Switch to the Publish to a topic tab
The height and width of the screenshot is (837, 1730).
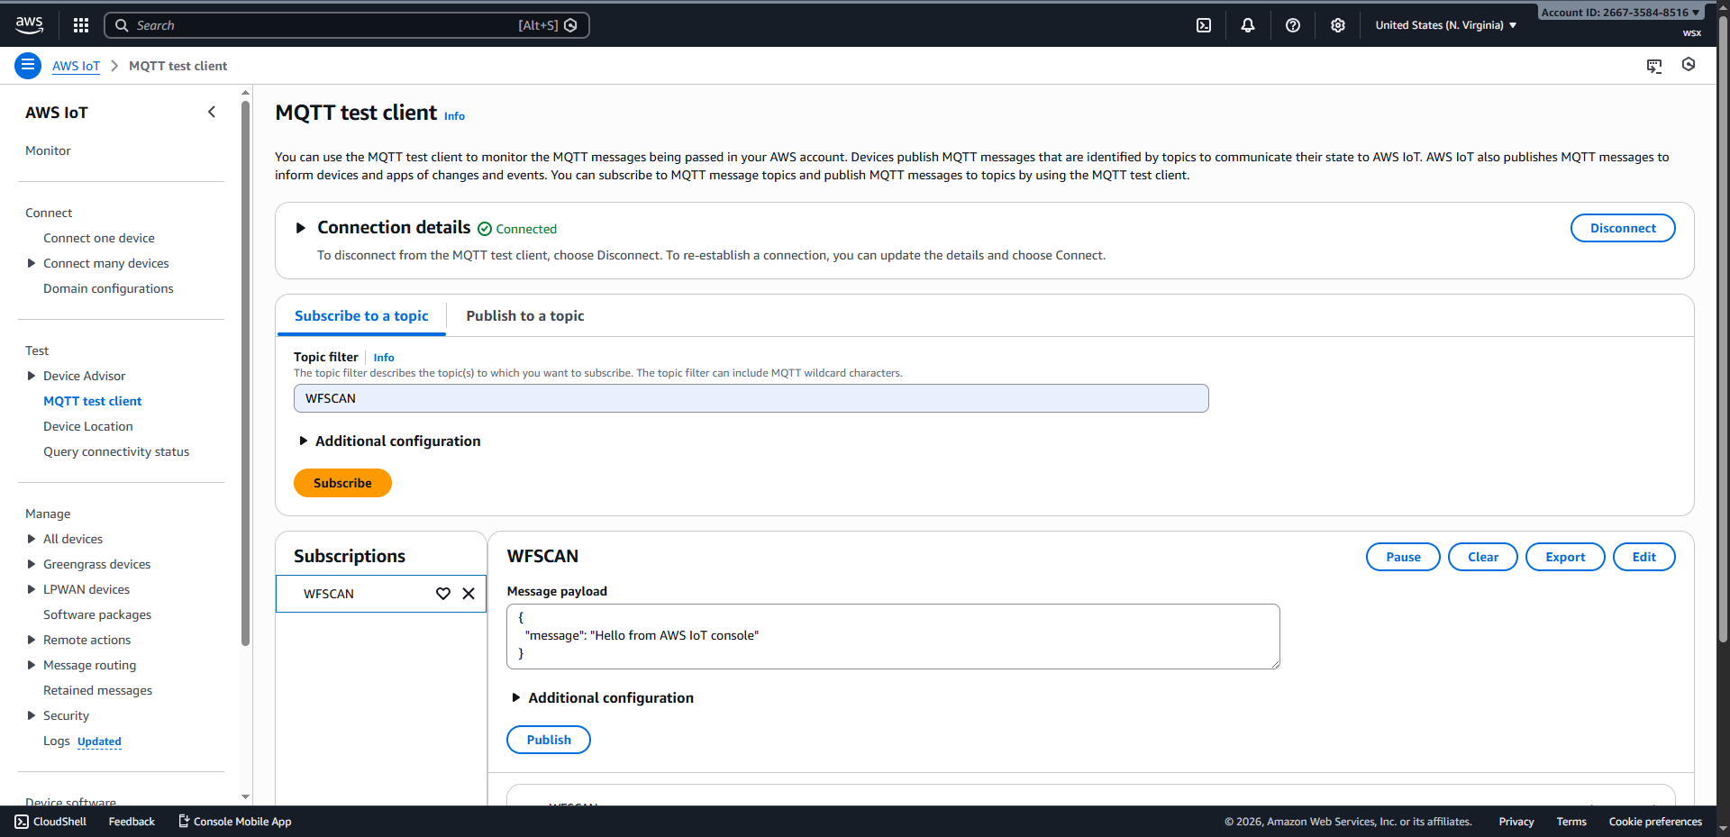pyautogui.click(x=524, y=316)
